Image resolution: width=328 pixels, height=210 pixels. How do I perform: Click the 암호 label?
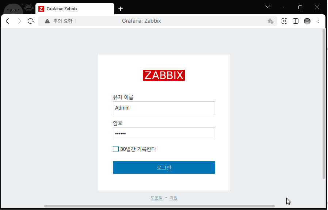pos(118,123)
